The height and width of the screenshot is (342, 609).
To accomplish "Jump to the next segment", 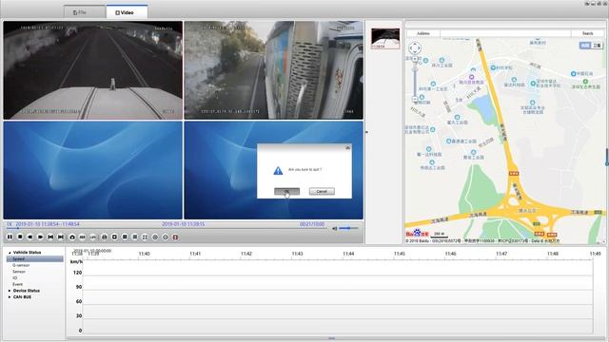I will click(61, 237).
